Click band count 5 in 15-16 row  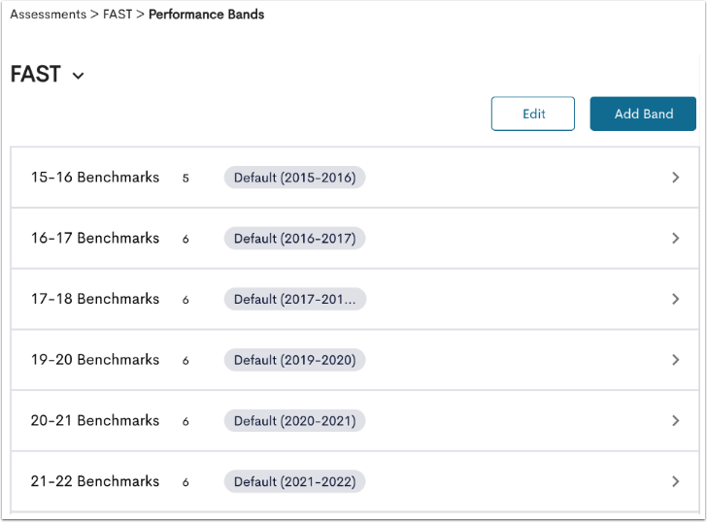click(185, 179)
